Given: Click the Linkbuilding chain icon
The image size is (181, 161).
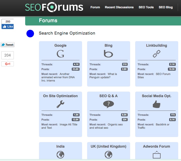Looking at the screenshot, I should 157,54.
